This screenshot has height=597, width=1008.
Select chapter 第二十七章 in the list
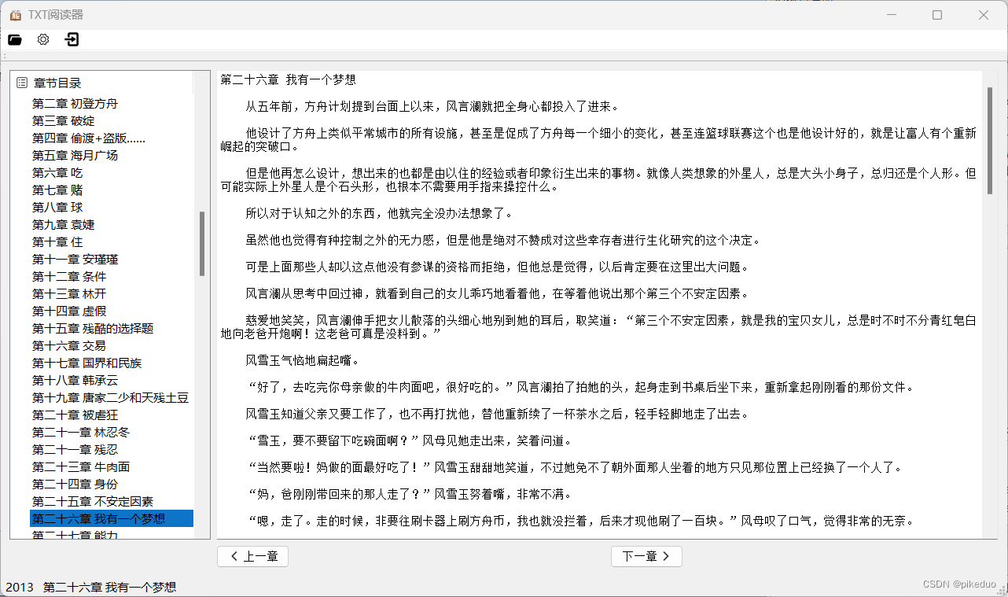pos(75,535)
